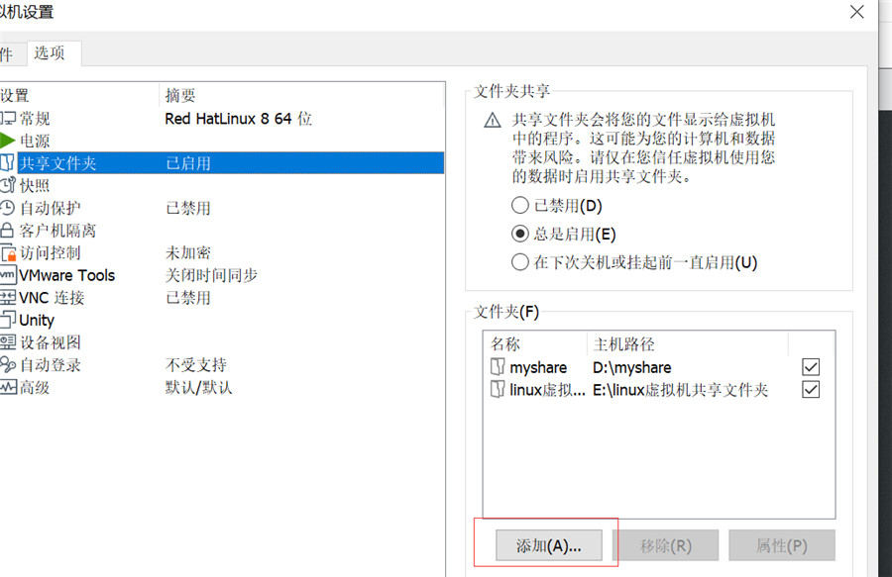Click the 未加密 summary text

pyautogui.click(x=188, y=252)
